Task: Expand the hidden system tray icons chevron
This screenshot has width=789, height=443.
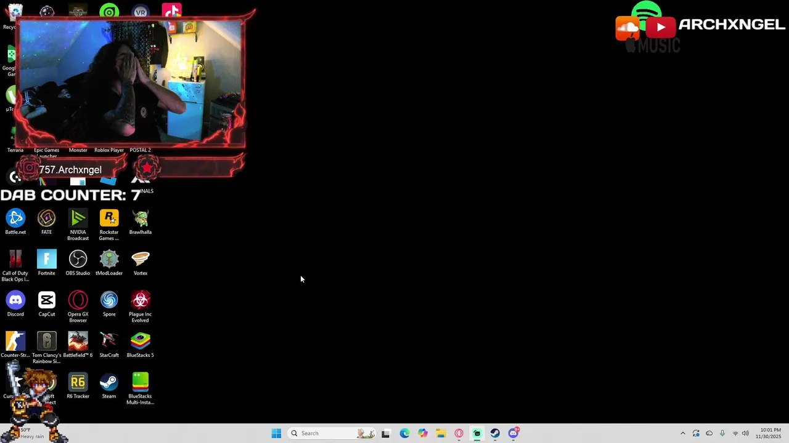Action: pyautogui.click(x=682, y=433)
